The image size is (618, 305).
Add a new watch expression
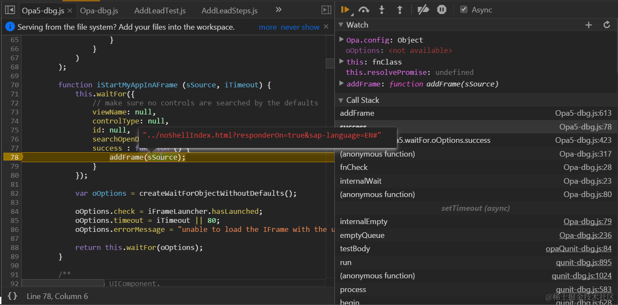(x=589, y=25)
